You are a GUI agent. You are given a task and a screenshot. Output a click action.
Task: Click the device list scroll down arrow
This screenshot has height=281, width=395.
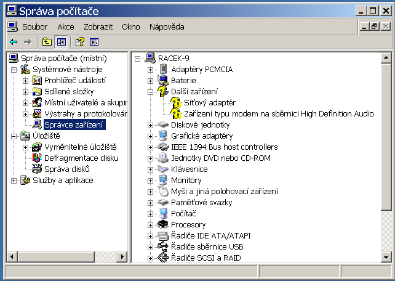[x=386, y=258]
